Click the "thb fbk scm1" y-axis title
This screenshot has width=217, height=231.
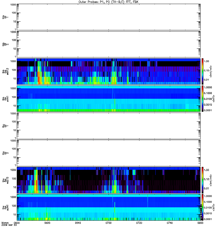[5, 98]
